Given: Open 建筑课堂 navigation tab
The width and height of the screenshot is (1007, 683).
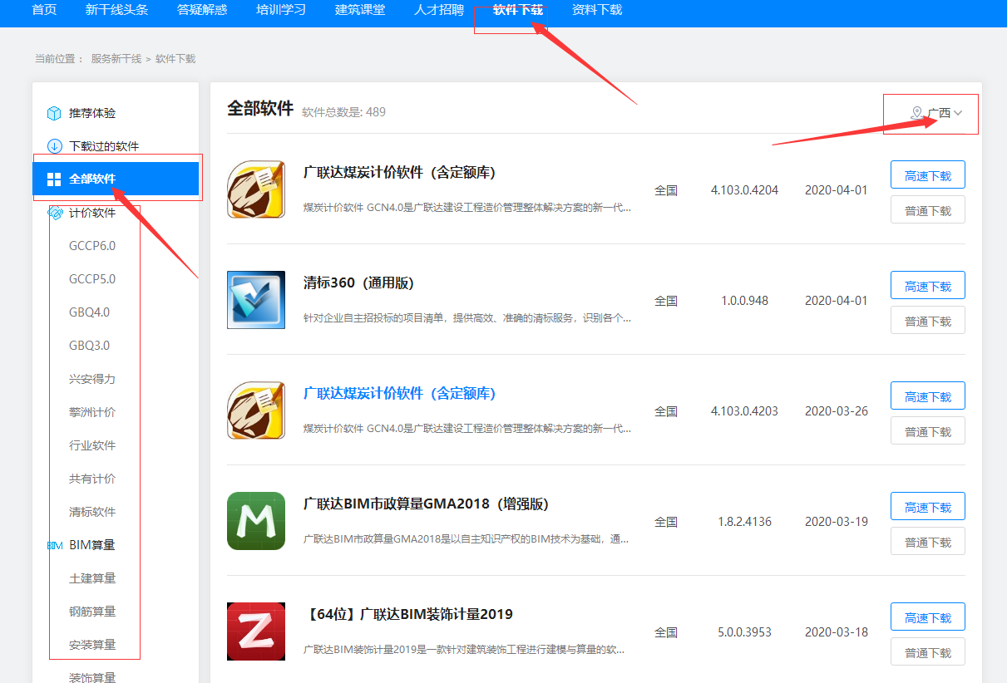Looking at the screenshot, I should tap(360, 10).
